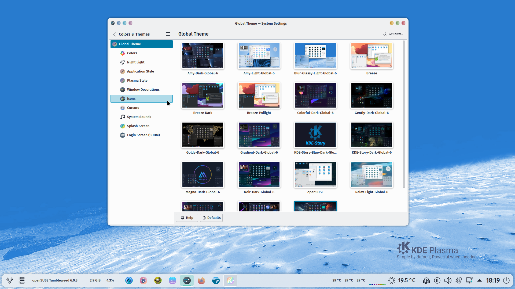Image resolution: width=515 pixels, height=289 pixels.
Task: Click the colorful K taskbar icon
Action: 230,280
